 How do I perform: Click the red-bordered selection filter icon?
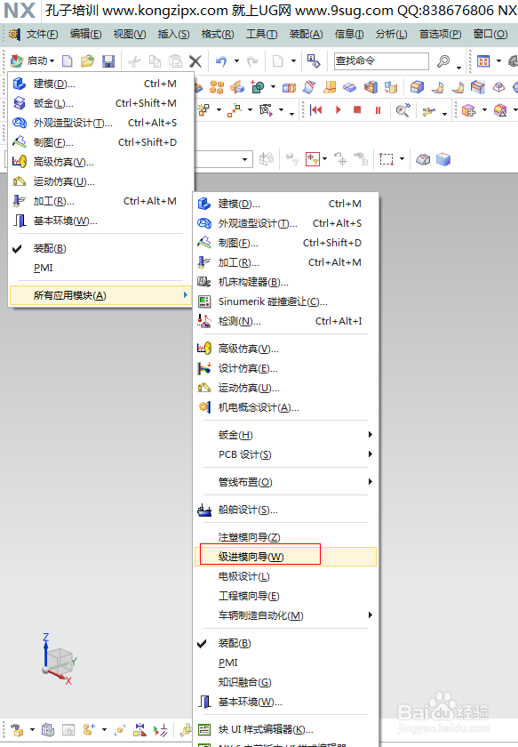click(313, 159)
